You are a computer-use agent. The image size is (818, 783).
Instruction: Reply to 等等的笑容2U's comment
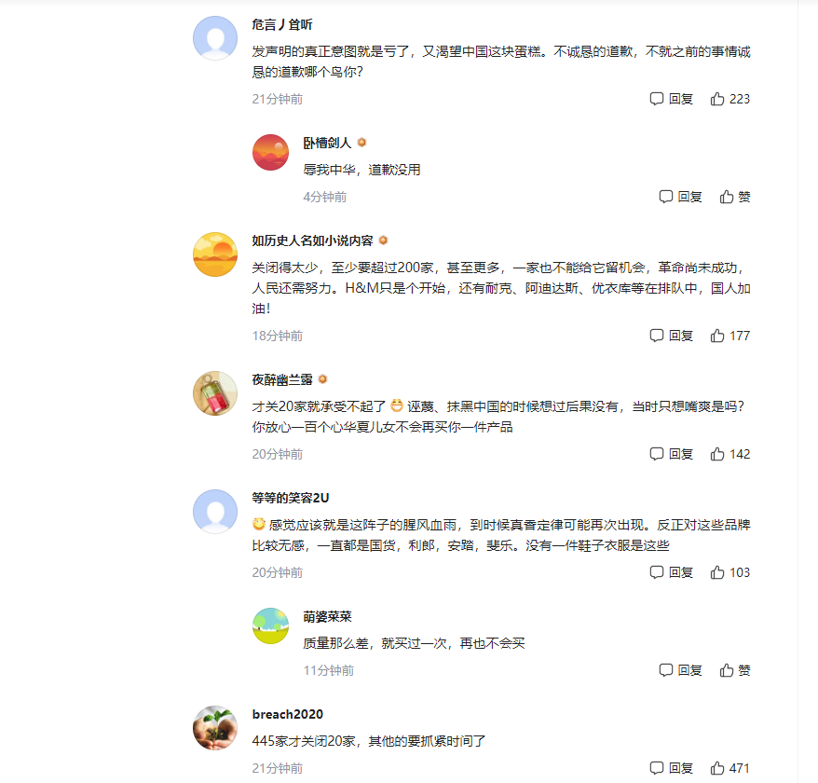click(671, 572)
